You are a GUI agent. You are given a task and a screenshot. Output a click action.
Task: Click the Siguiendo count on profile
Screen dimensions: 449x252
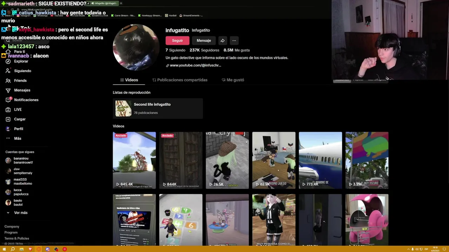(175, 50)
